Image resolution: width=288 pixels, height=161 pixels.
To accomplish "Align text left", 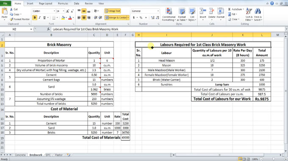I will (x=79, y=18).
